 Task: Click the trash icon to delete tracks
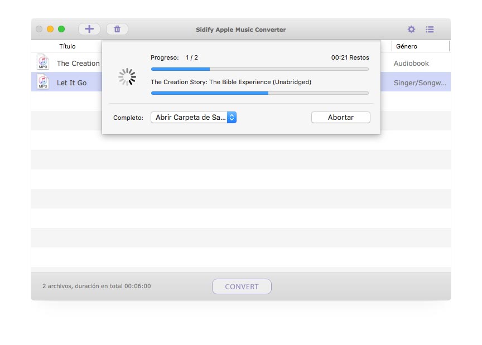click(x=117, y=29)
